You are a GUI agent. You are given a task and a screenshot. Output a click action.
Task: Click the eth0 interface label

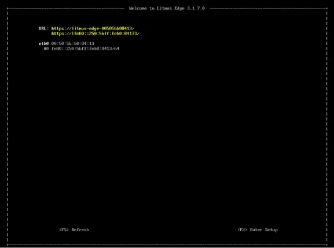pyautogui.click(x=43, y=43)
